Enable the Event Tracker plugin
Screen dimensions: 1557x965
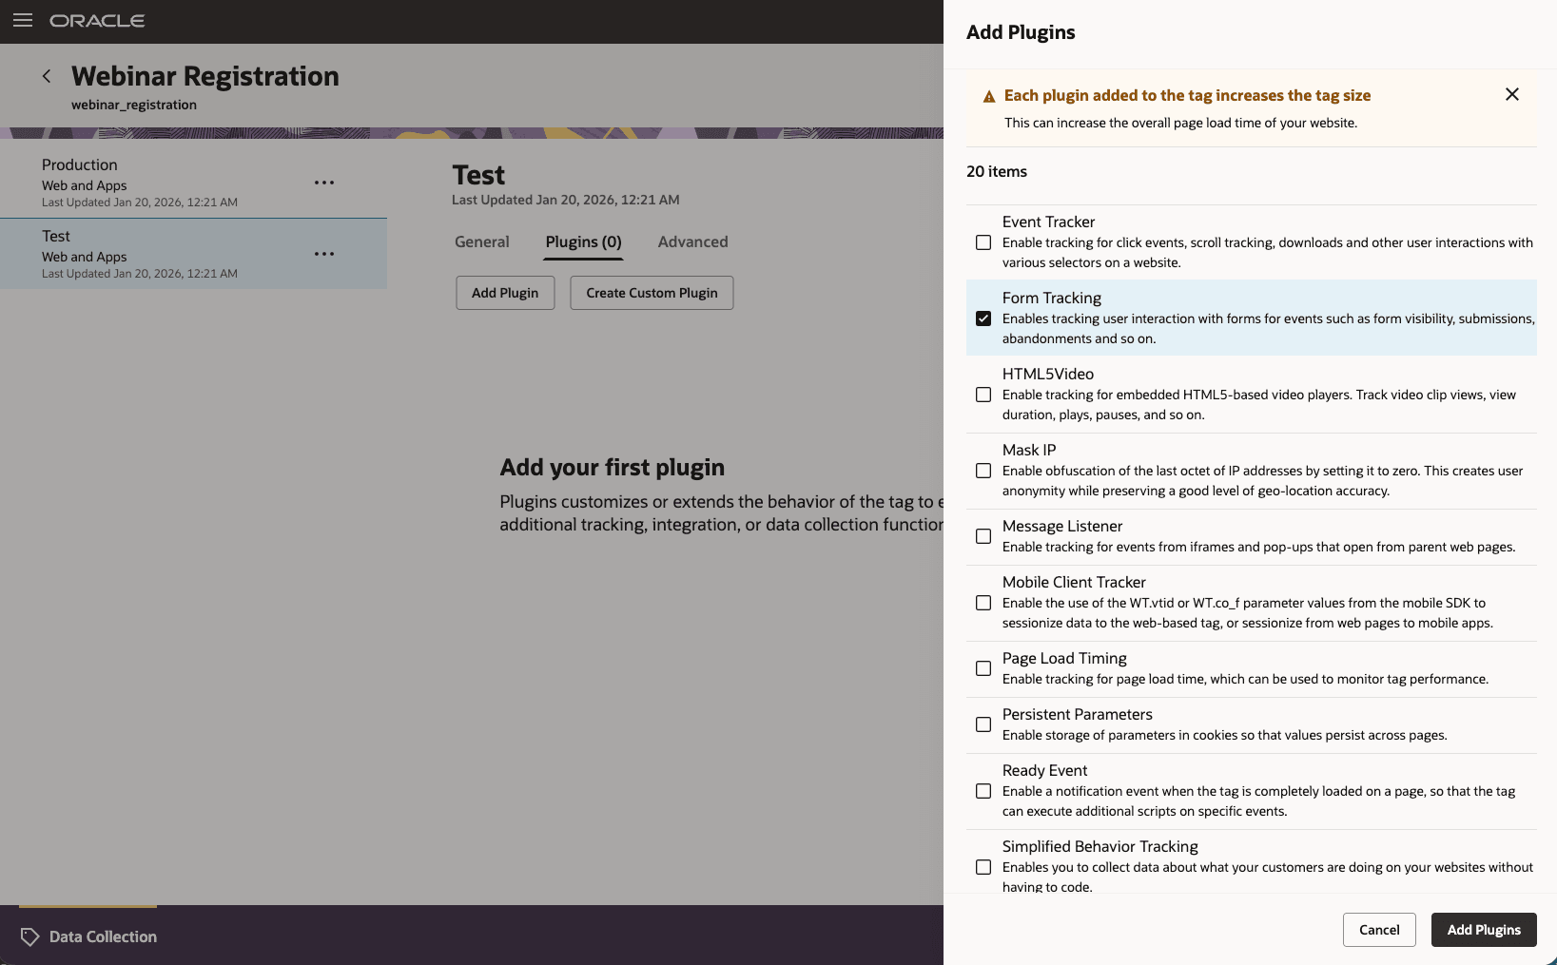[x=983, y=242]
